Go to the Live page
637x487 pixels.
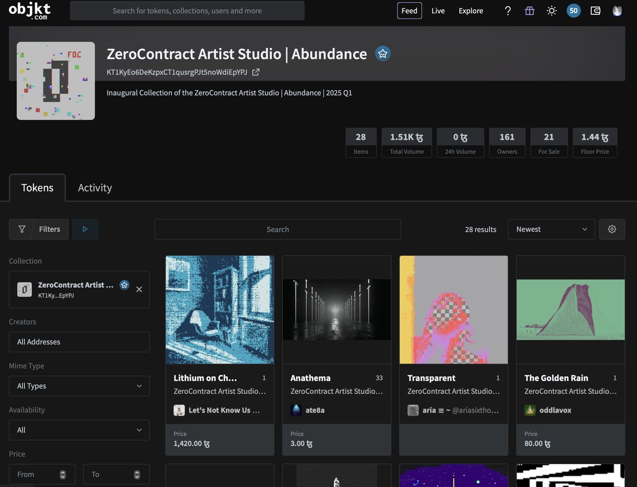pyautogui.click(x=438, y=11)
